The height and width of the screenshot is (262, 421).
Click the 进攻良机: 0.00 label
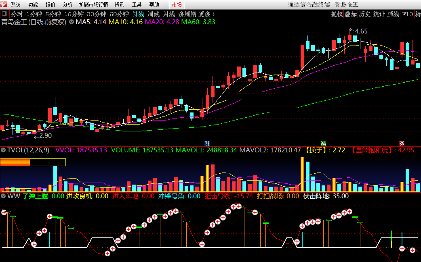87,196
